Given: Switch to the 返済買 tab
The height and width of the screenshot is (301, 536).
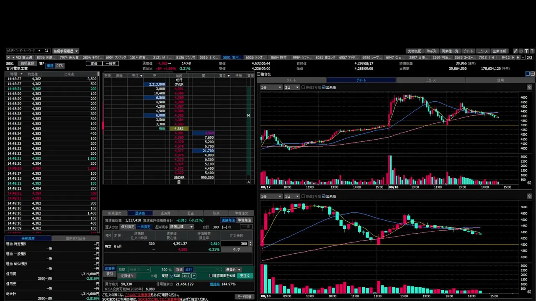Looking at the screenshot, I should tap(165, 213).
